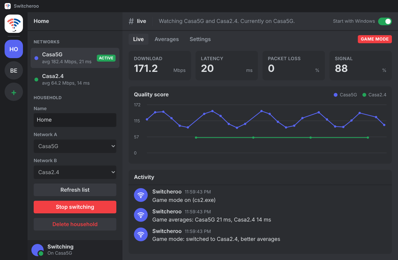Click the Switcheroo title bar app icon

pos(8,6)
